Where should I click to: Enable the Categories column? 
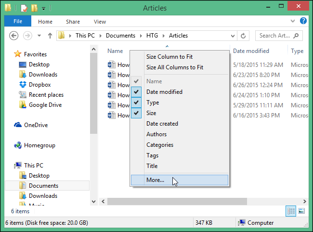coord(180,144)
